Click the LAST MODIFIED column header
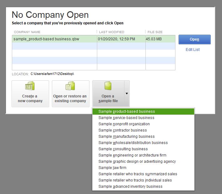The height and width of the screenshot is (194, 222). [112, 32]
